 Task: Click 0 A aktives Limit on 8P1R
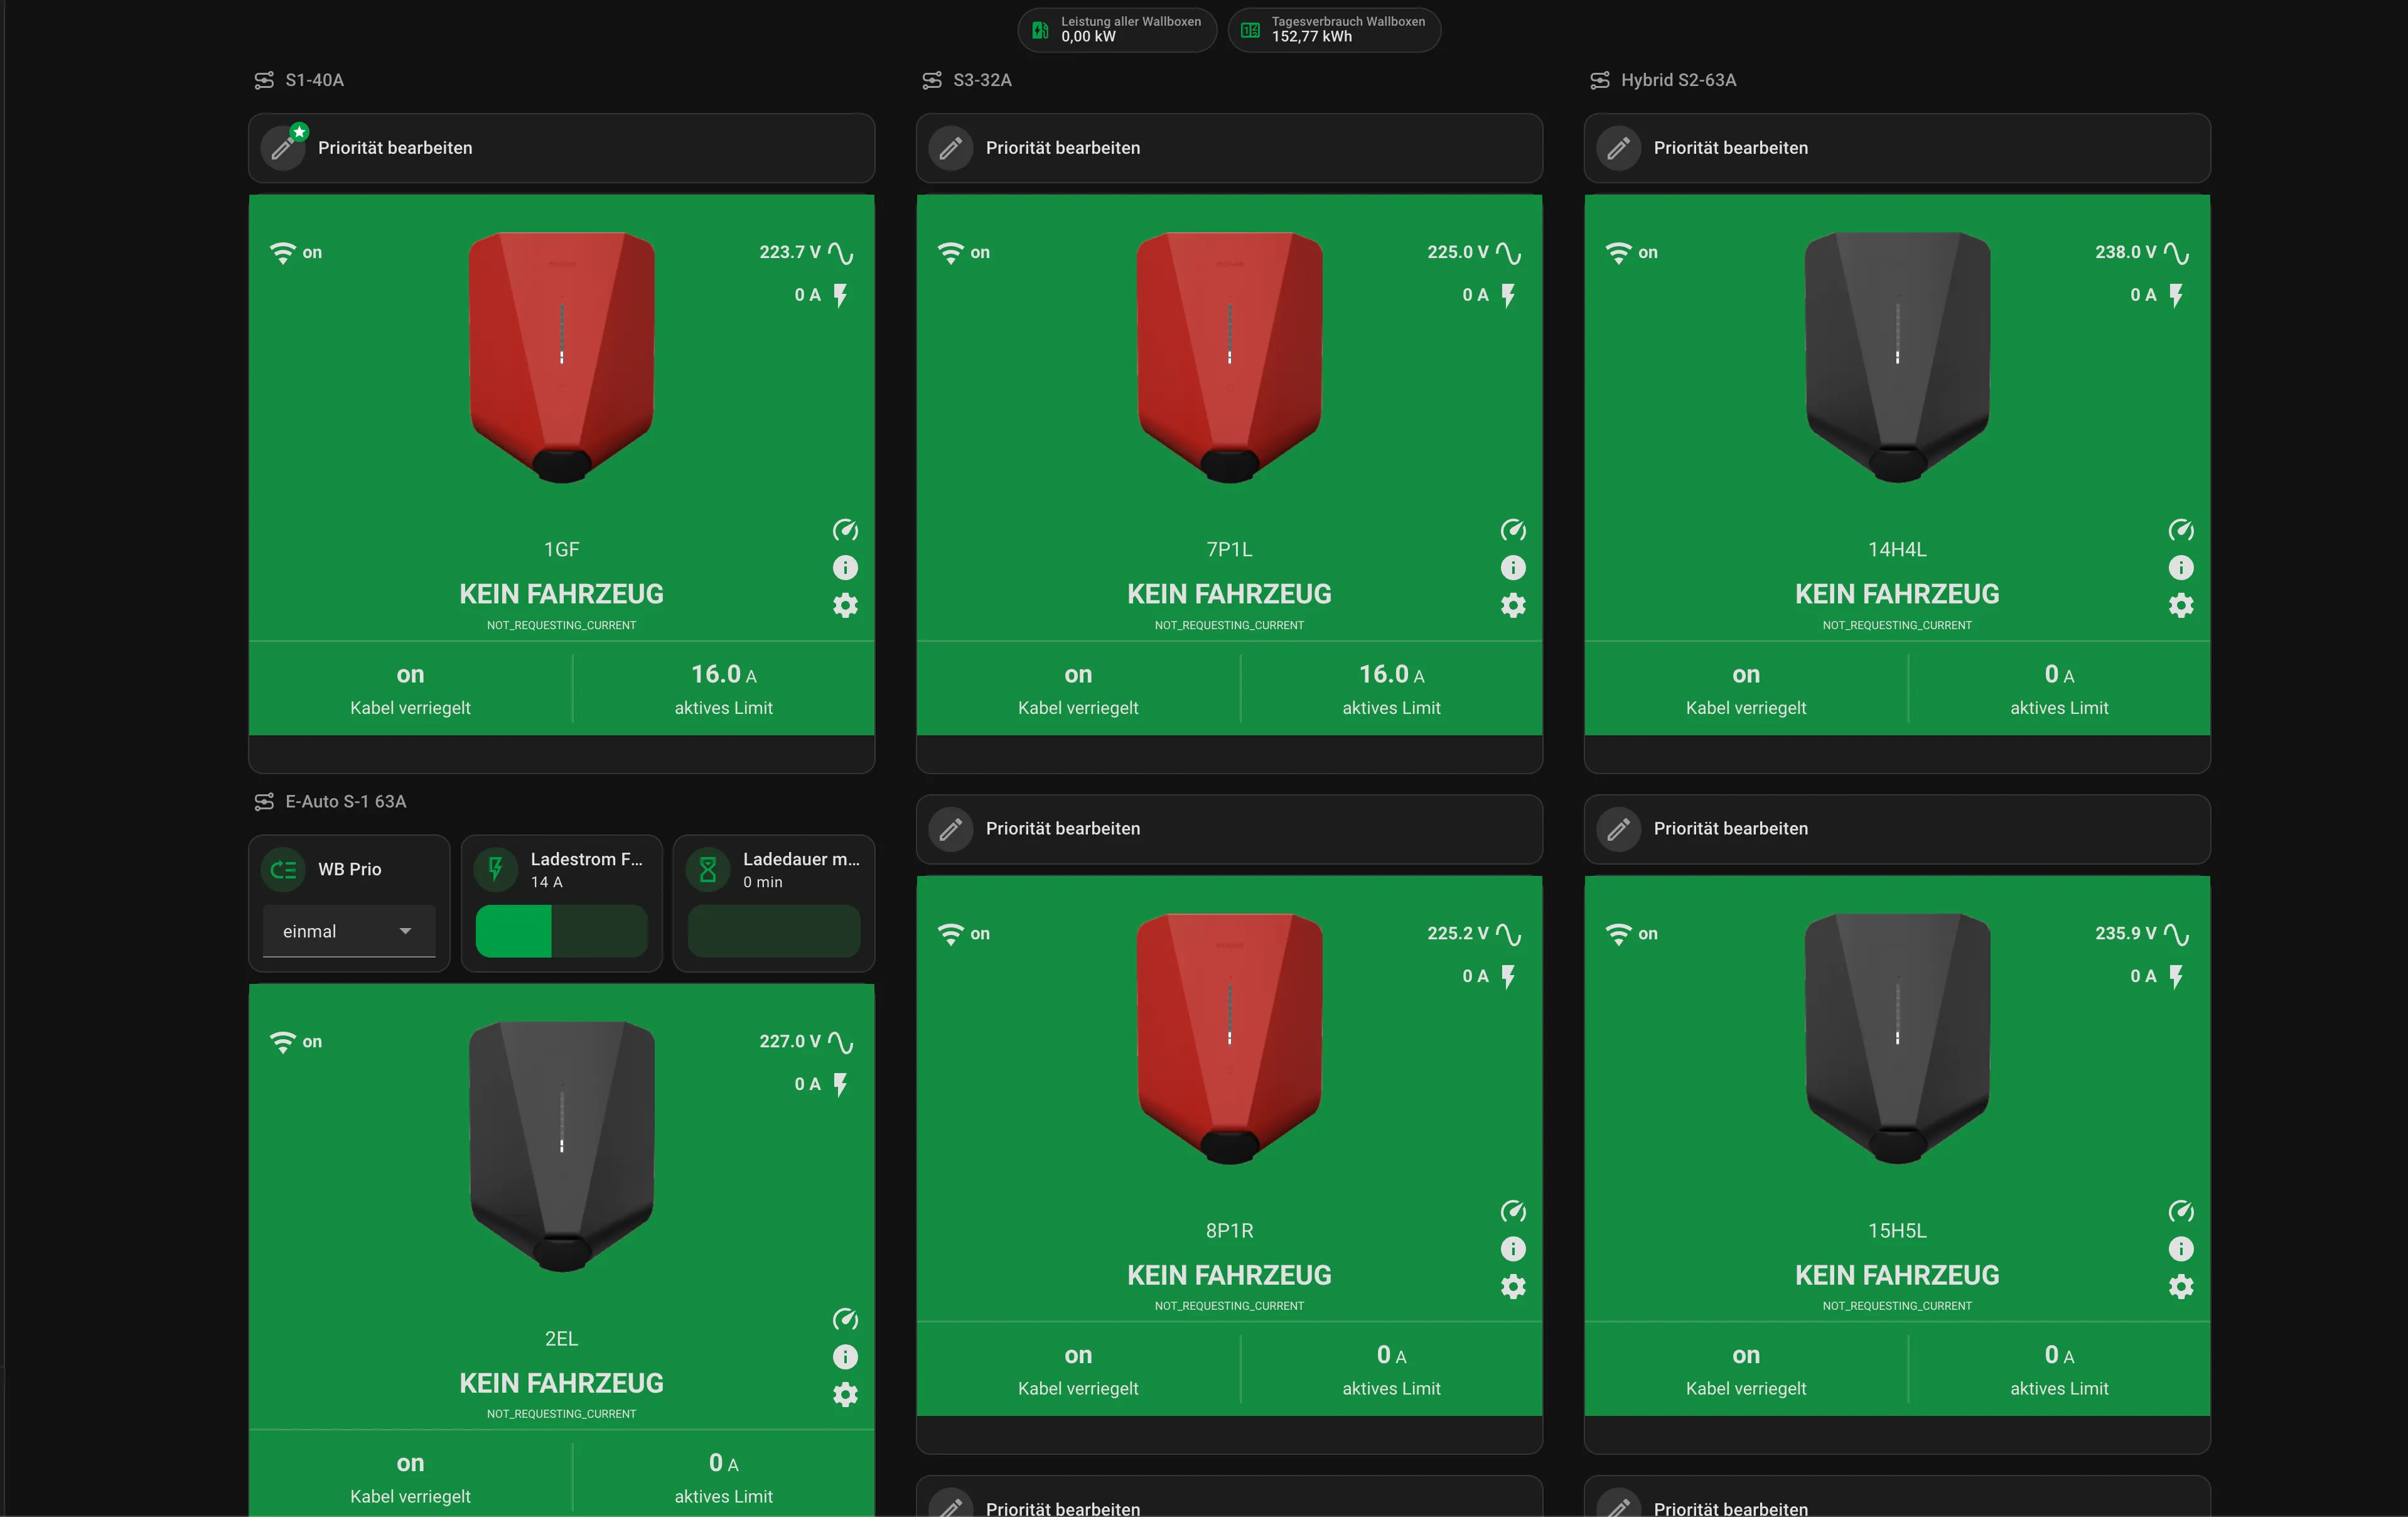1392,1370
